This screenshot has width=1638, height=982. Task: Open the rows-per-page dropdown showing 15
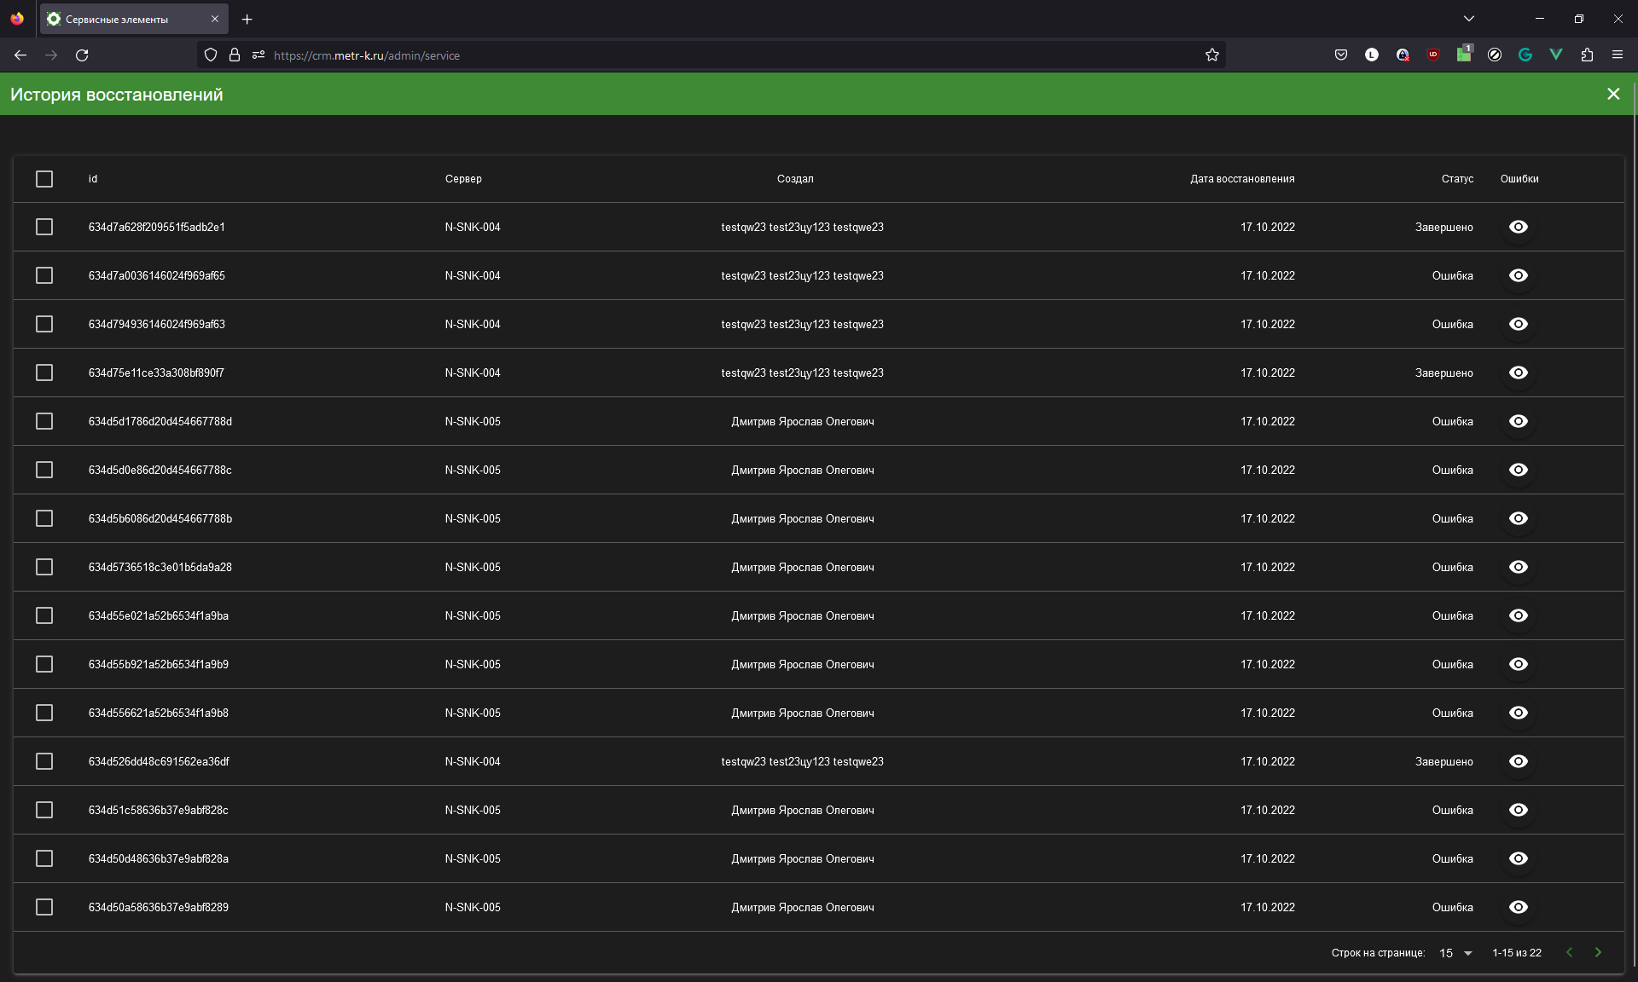(x=1456, y=953)
